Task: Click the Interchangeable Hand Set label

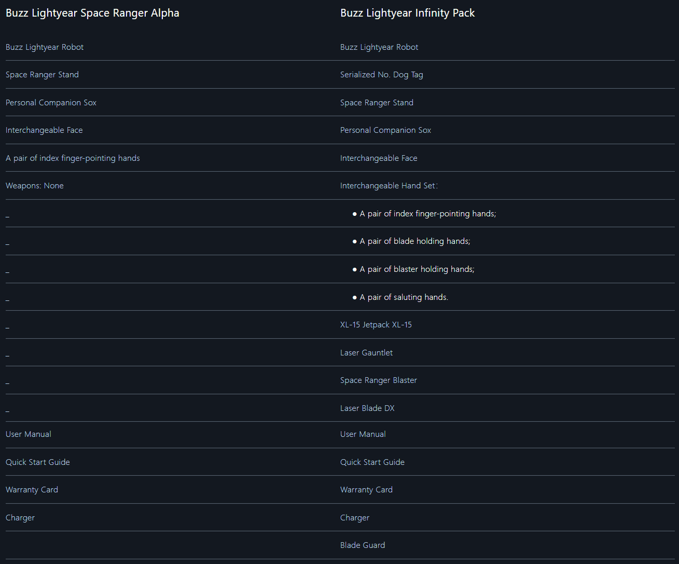Action: [389, 186]
